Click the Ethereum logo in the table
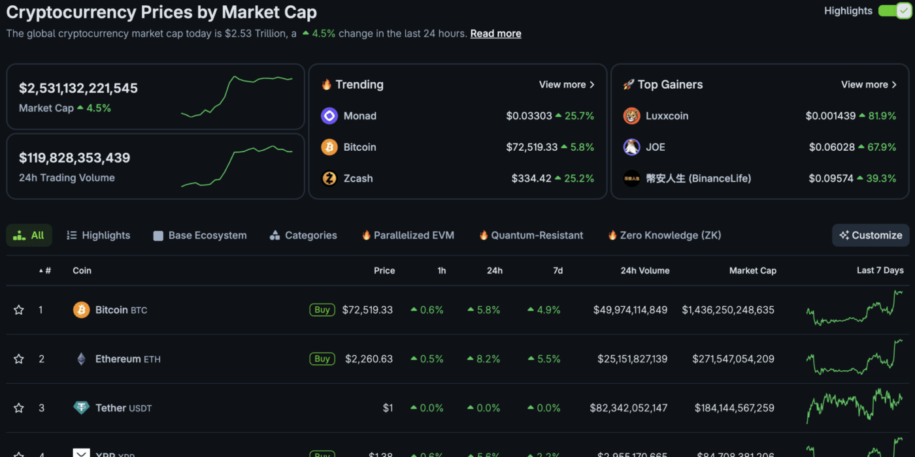The image size is (915, 457). (x=81, y=359)
